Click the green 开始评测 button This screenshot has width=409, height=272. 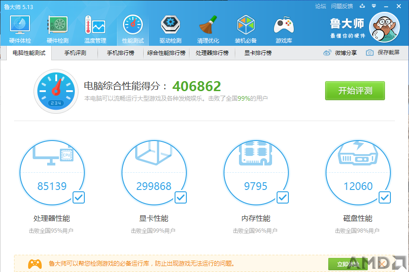click(355, 91)
